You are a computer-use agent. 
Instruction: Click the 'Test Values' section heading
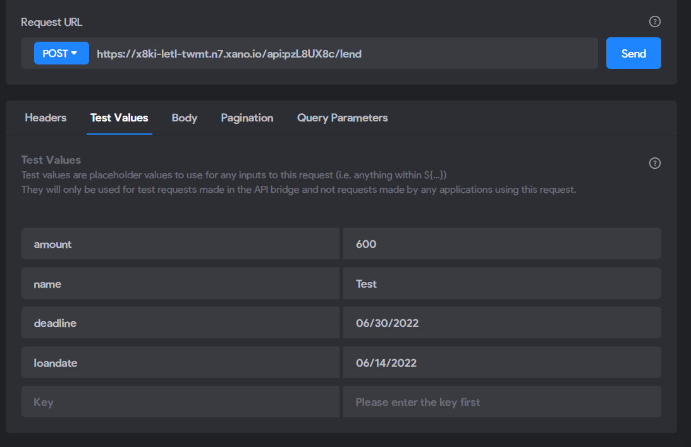click(51, 159)
